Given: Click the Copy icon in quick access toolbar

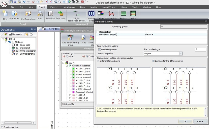Looking at the screenshot, I should point(38,2).
